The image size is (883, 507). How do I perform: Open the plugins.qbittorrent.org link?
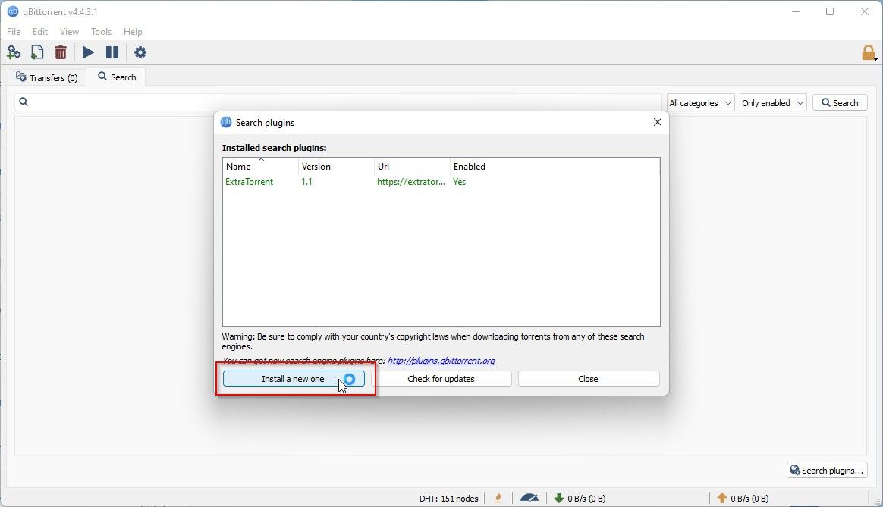click(x=441, y=361)
